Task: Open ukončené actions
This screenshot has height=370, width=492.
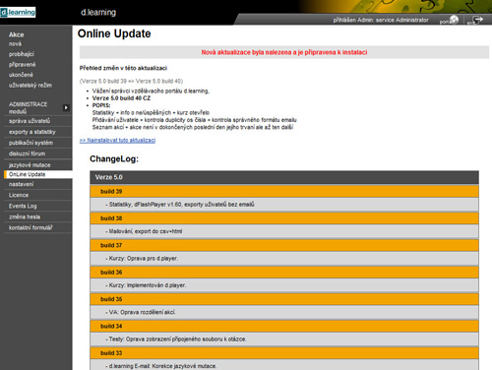Action: [21, 75]
